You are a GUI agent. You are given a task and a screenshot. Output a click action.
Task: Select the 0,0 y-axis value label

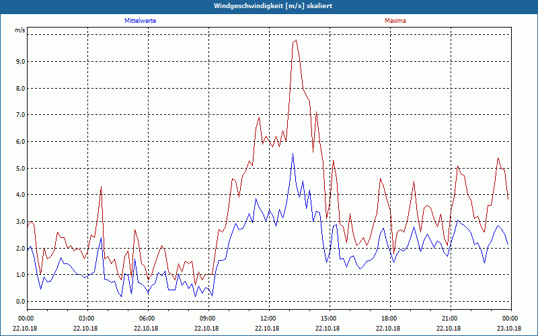[x=20, y=302]
